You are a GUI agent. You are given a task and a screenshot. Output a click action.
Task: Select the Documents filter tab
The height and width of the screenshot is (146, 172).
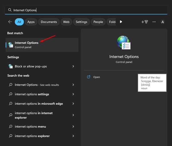click(x=49, y=22)
